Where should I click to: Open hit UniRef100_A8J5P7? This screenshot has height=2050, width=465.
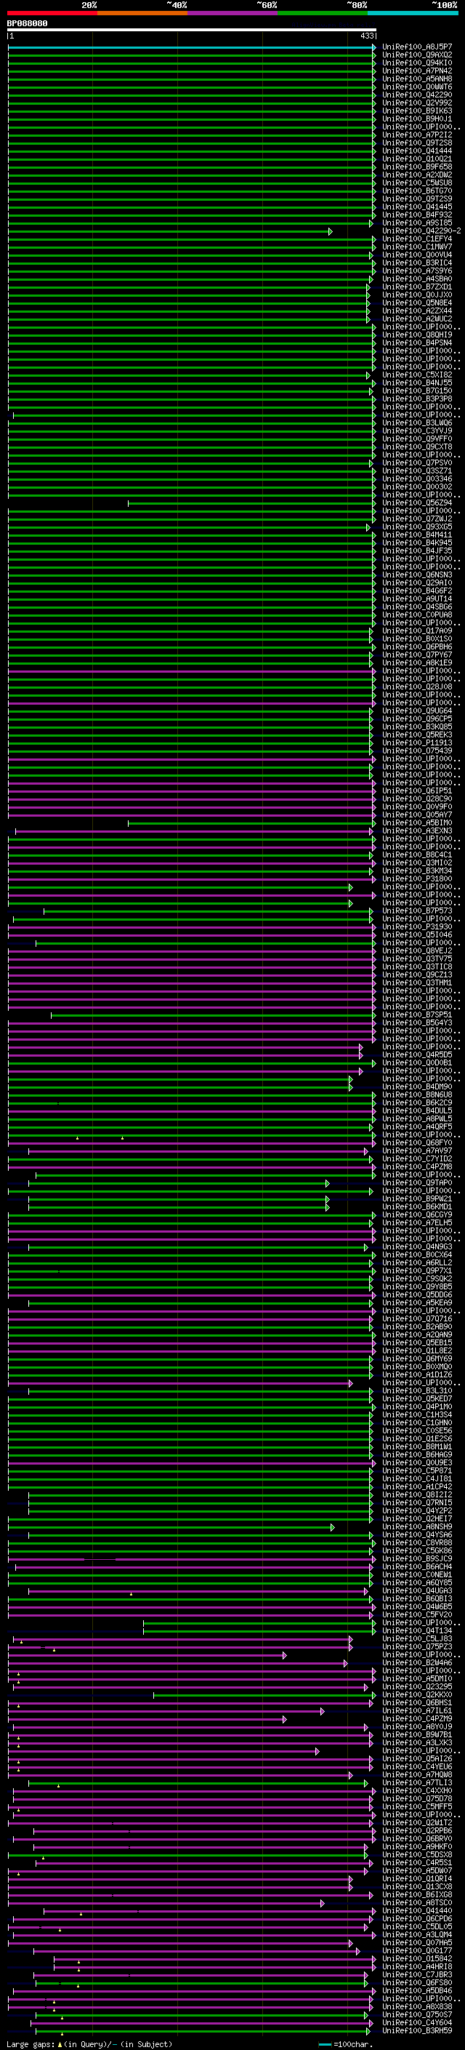[x=417, y=47]
